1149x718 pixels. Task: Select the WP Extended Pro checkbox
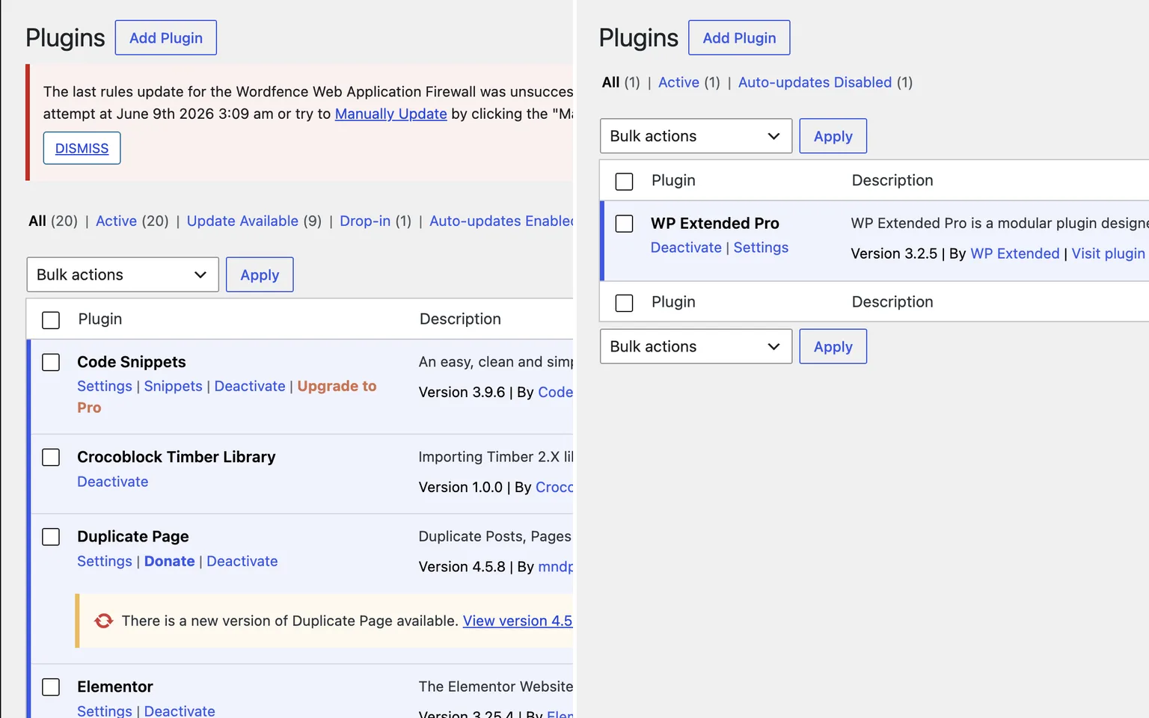(624, 224)
